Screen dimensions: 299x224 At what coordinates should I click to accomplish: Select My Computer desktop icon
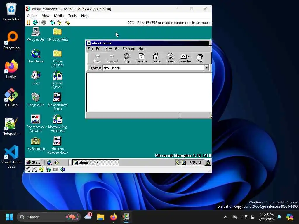pyautogui.click(x=36, y=34)
